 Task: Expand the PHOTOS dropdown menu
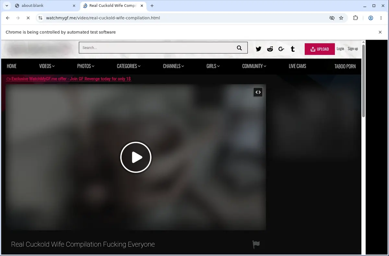(x=86, y=66)
